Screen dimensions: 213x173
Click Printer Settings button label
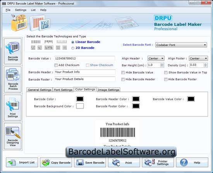pyautogui.click(x=163, y=163)
